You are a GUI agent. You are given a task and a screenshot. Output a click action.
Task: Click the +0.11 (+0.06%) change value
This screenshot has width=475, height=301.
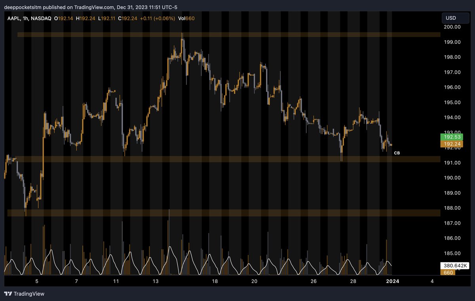[x=158, y=18]
